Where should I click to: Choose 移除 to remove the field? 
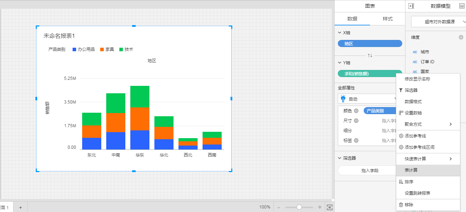pyautogui.click(x=428, y=205)
